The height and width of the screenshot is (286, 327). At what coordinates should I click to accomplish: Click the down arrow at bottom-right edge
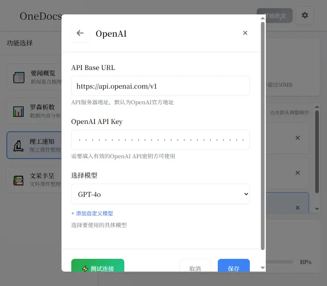[x=262, y=268]
